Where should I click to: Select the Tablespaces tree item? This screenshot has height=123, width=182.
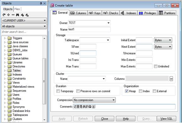tap(20, 115)
